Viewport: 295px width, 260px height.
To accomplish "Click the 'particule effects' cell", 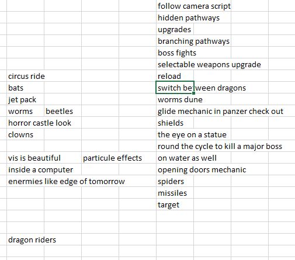I will click(100, 158).
